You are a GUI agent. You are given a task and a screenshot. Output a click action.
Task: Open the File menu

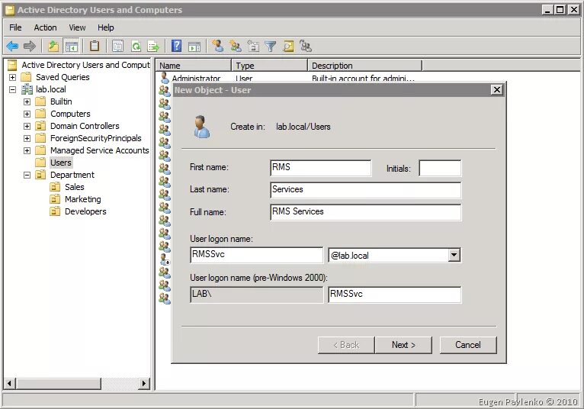coord(15,27)
